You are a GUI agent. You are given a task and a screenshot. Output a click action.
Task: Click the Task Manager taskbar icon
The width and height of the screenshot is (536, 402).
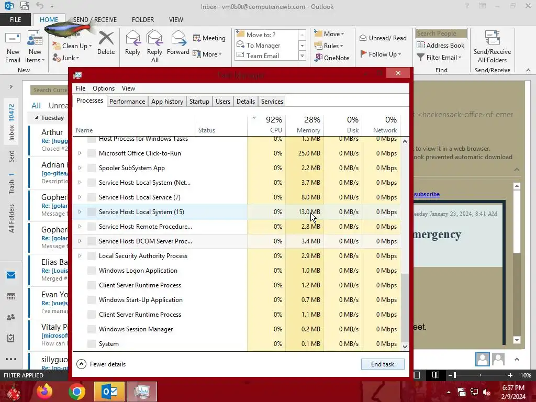tap(142, 392)
